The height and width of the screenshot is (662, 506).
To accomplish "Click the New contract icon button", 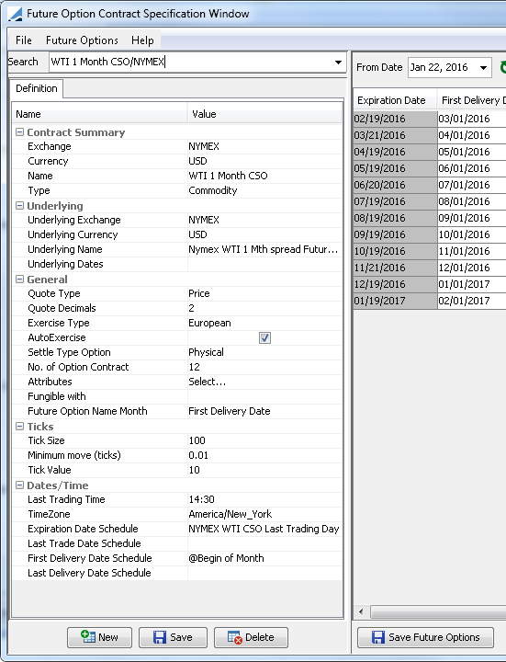I will coord(88,636).
